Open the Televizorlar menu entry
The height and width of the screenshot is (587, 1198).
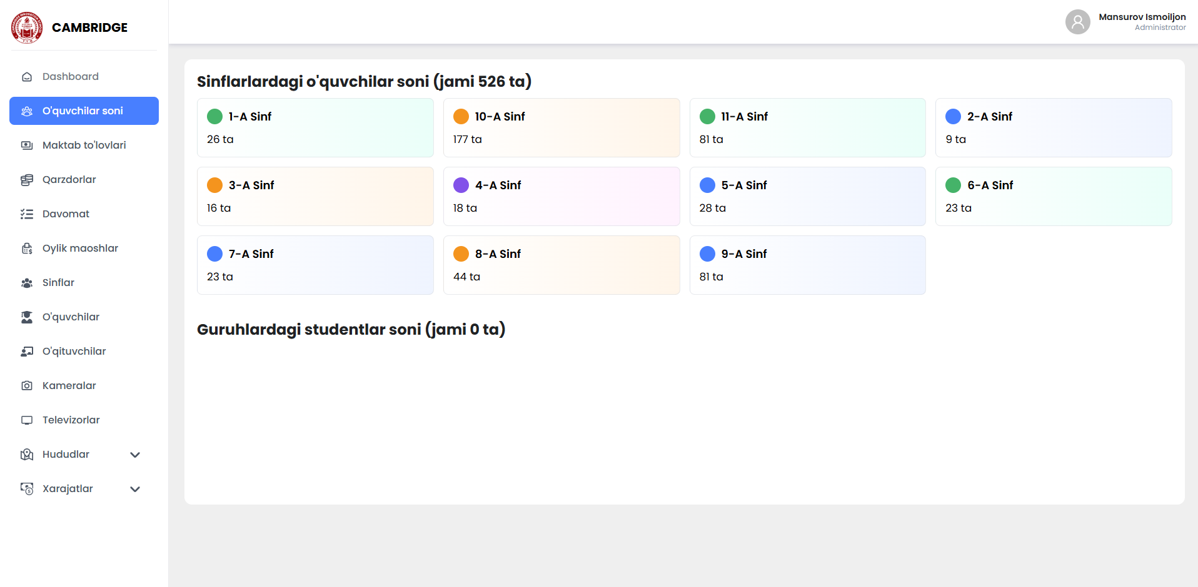84,420
